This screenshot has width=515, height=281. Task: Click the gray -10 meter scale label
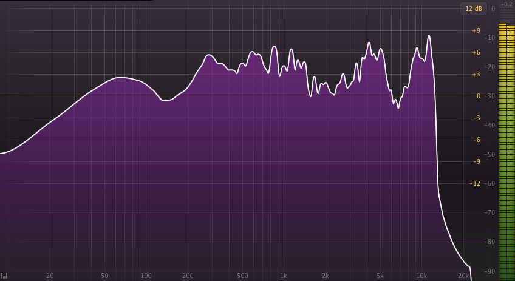click(x=489, y=38)
